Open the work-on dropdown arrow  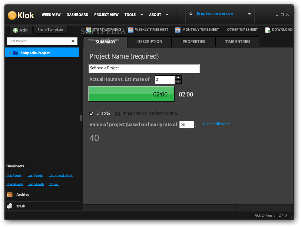pyautogui.click(x=249, y=14)
